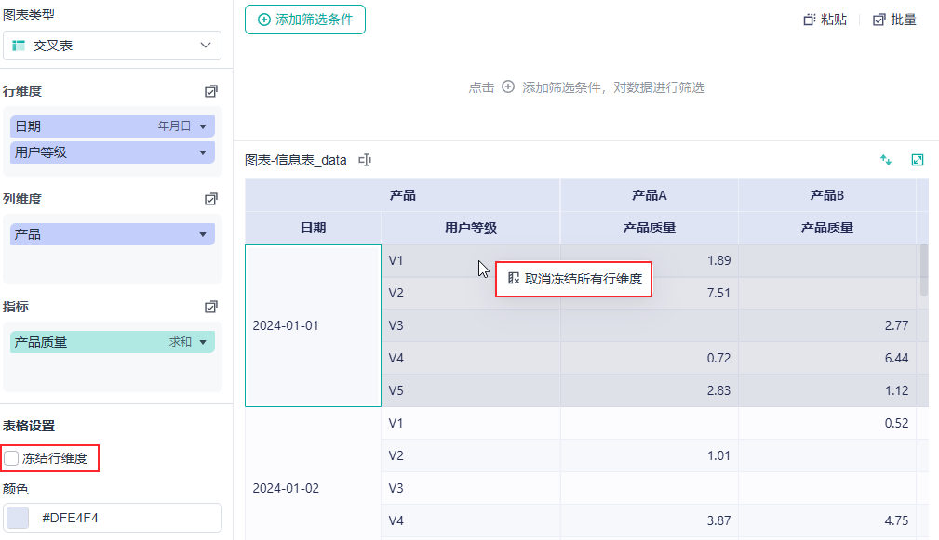Open the chart type dropdown 交叉表
939x540 pixels.
point(112,46)
